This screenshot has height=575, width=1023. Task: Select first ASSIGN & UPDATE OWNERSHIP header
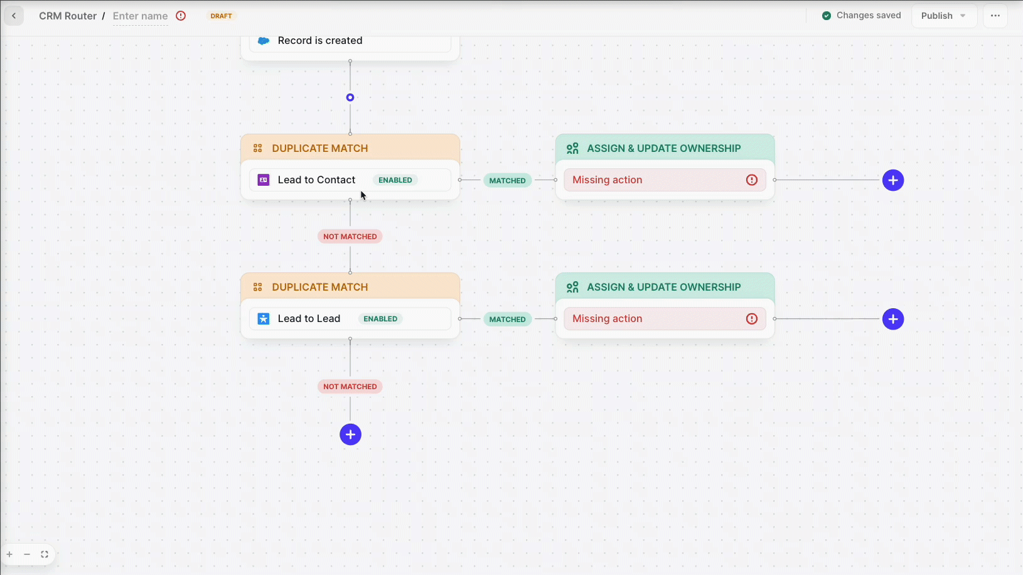tap(665, 148)
